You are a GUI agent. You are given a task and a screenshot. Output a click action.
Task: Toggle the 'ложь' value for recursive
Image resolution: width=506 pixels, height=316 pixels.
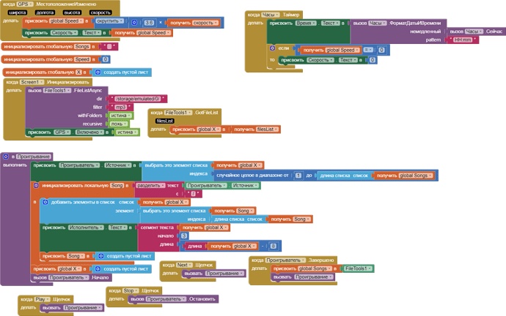click(118, 124)
